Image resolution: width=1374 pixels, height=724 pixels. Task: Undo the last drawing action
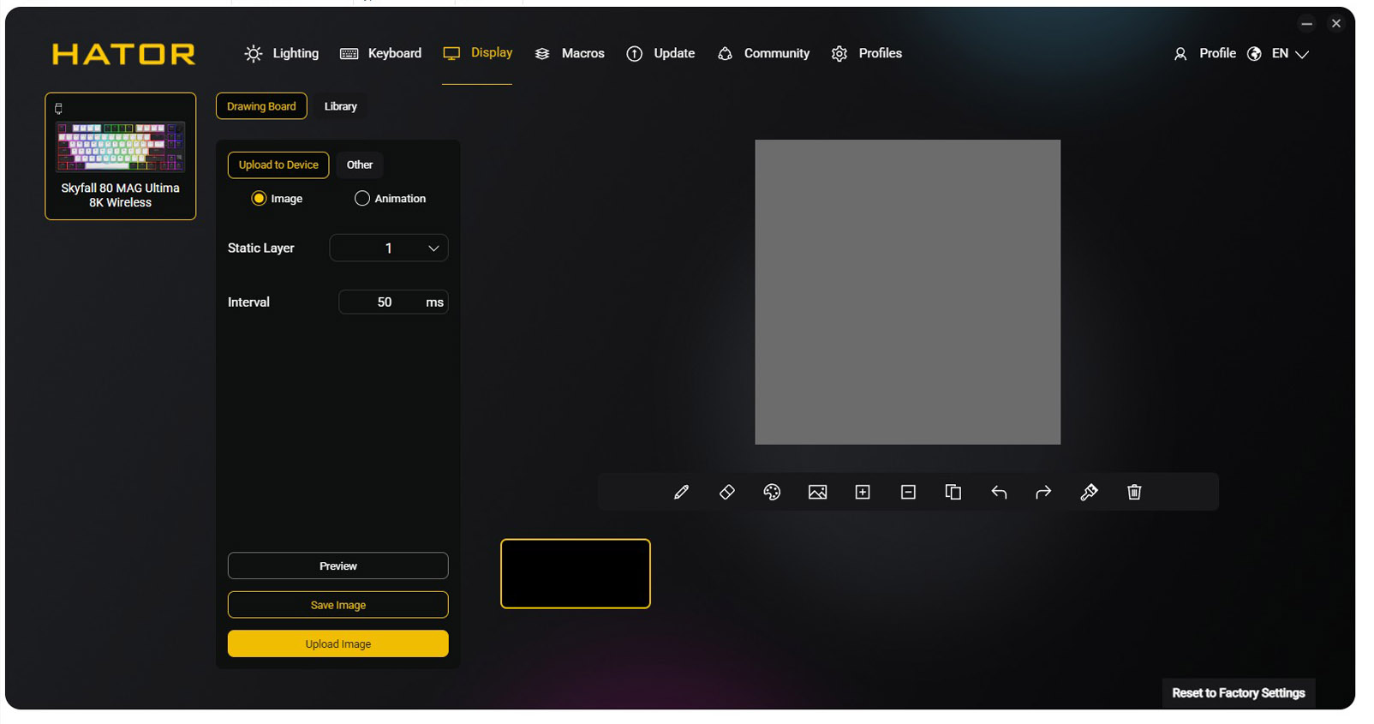pyautogui.click(x=998, y=492)
